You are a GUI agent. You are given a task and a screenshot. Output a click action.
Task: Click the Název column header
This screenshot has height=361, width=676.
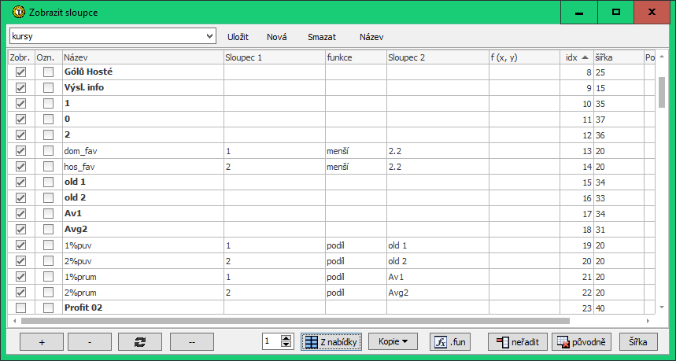pyautogui.click(x=143, y=57)
